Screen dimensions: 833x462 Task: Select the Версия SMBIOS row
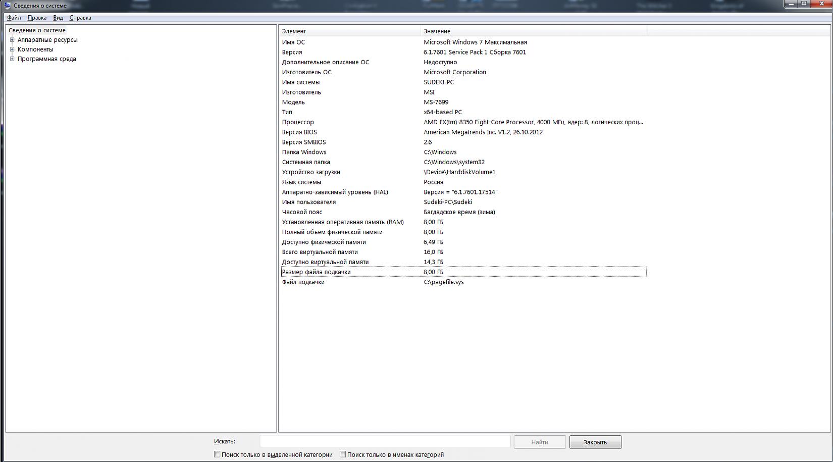463,142
